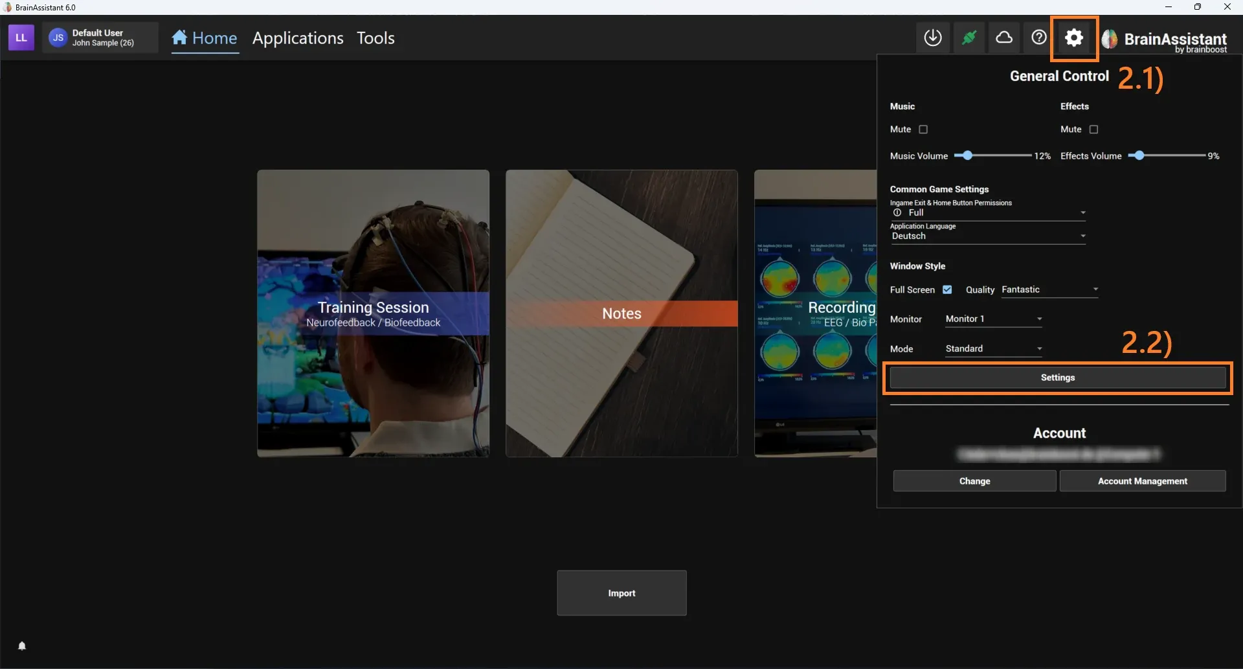
Task: Toggle the settings gear icon
Action: tap(1074, 38)
